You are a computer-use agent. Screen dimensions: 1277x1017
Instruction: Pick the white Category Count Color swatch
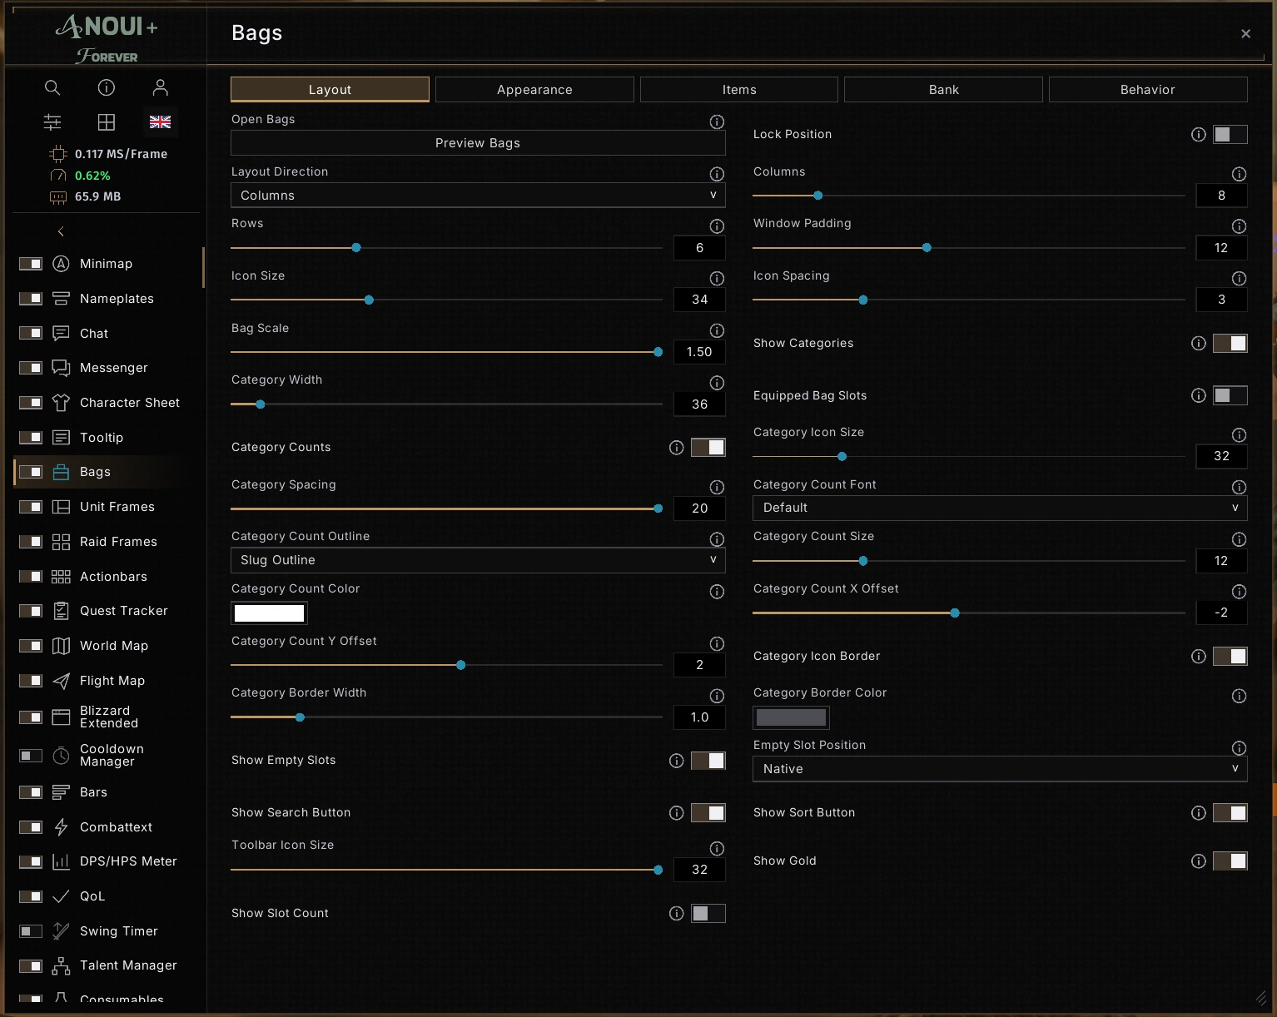coord(269,613)
